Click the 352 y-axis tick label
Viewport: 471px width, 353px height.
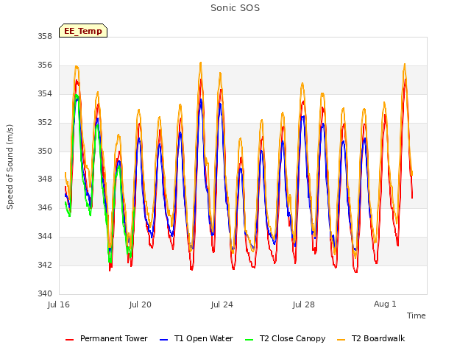(45, 123)
